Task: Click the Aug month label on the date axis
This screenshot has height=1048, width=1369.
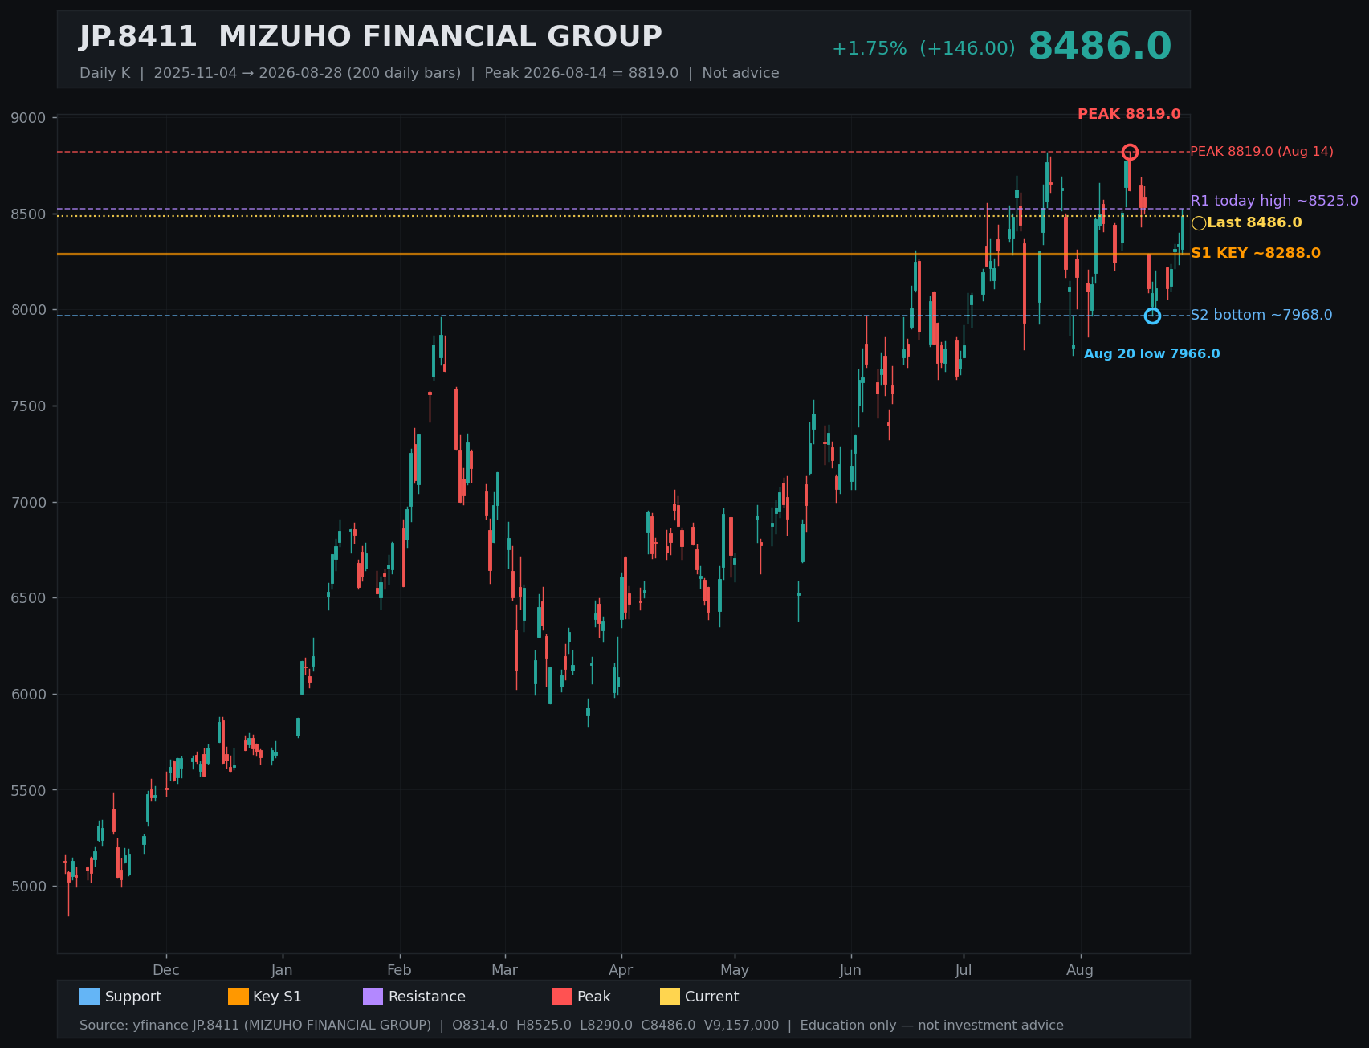Action: click(x=1080, y=970)
